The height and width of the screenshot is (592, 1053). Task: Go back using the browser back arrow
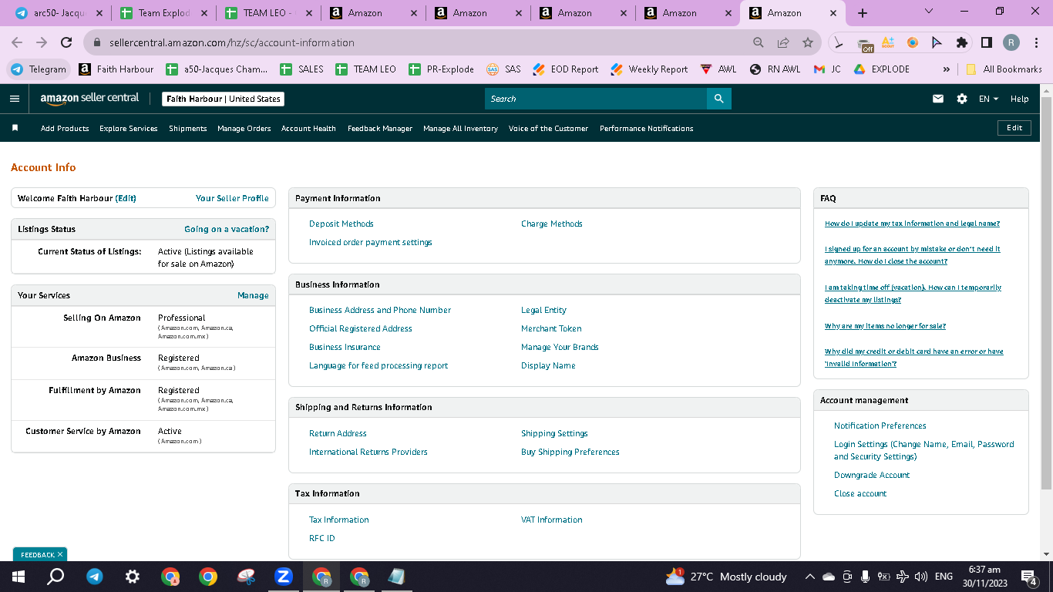click(17, 43)
